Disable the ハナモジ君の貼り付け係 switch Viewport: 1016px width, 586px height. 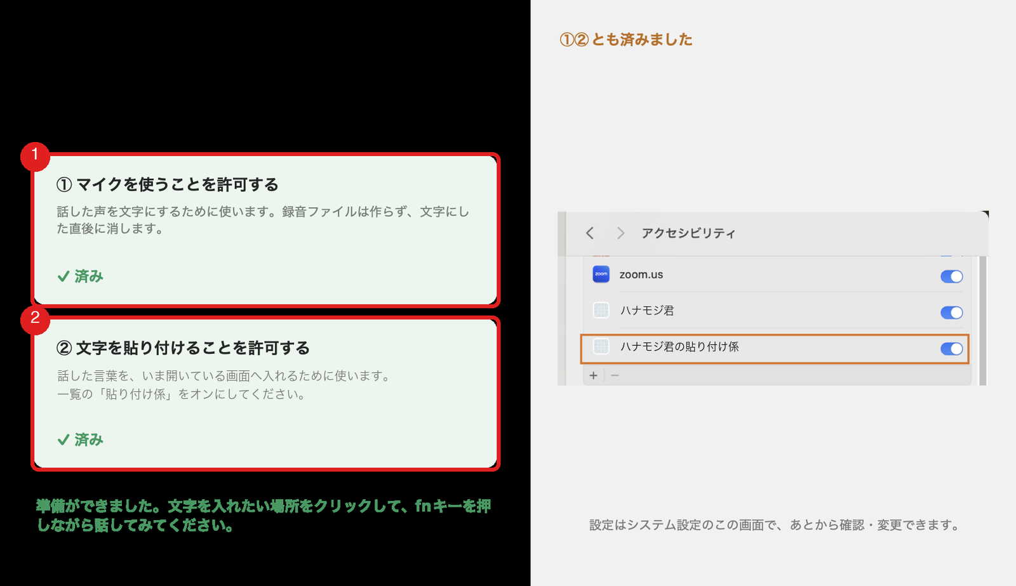pyautogui.click(x=951, y=349)
